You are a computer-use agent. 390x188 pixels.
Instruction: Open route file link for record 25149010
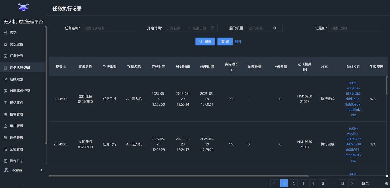coord(353,99)
